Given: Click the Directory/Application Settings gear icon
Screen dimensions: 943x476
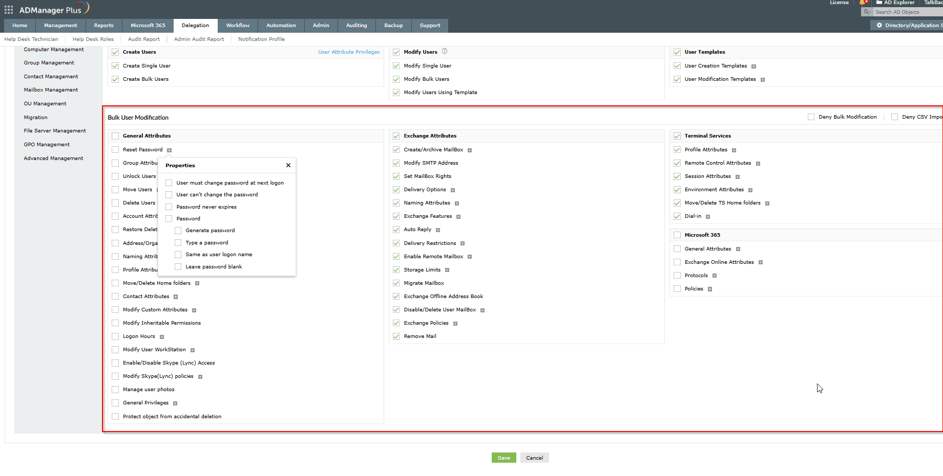Looking at the screenshot, I should pos(879,26).
